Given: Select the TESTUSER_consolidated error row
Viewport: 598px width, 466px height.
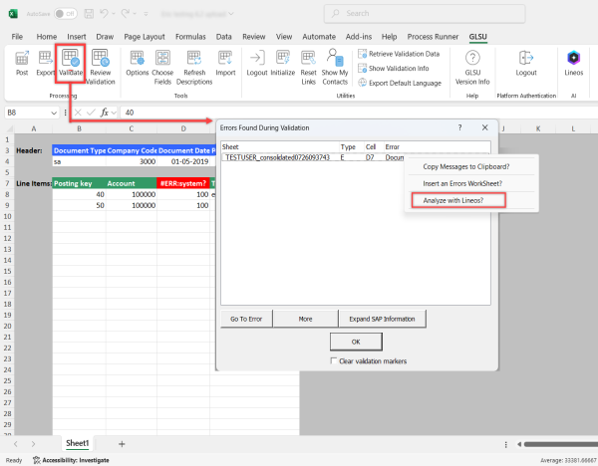Looking at the screenshot, I should (x=313, y=157).
